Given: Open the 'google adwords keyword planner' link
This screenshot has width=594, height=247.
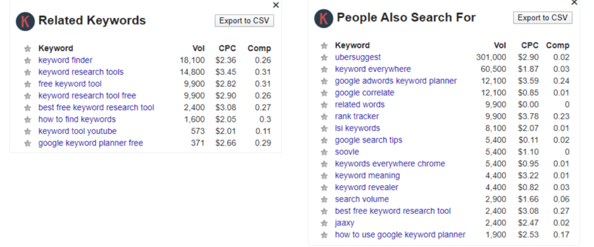Looking at the screenshot, I should point(396,81).
